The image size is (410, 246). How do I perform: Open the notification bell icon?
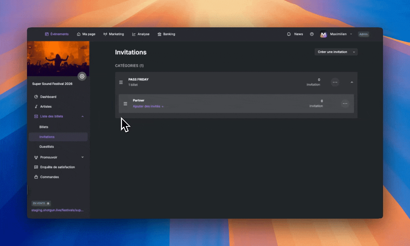[x=289, y=34]
